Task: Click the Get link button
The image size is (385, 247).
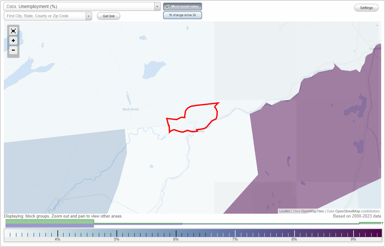Action: (x=108, y=16)
